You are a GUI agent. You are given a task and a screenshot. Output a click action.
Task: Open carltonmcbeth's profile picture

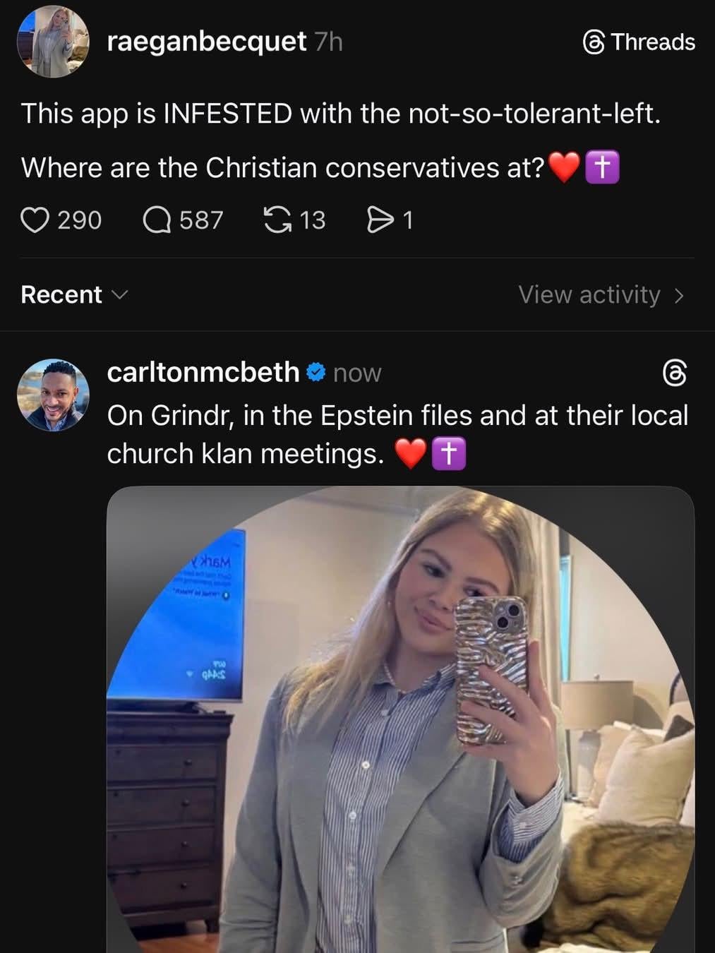53,395
